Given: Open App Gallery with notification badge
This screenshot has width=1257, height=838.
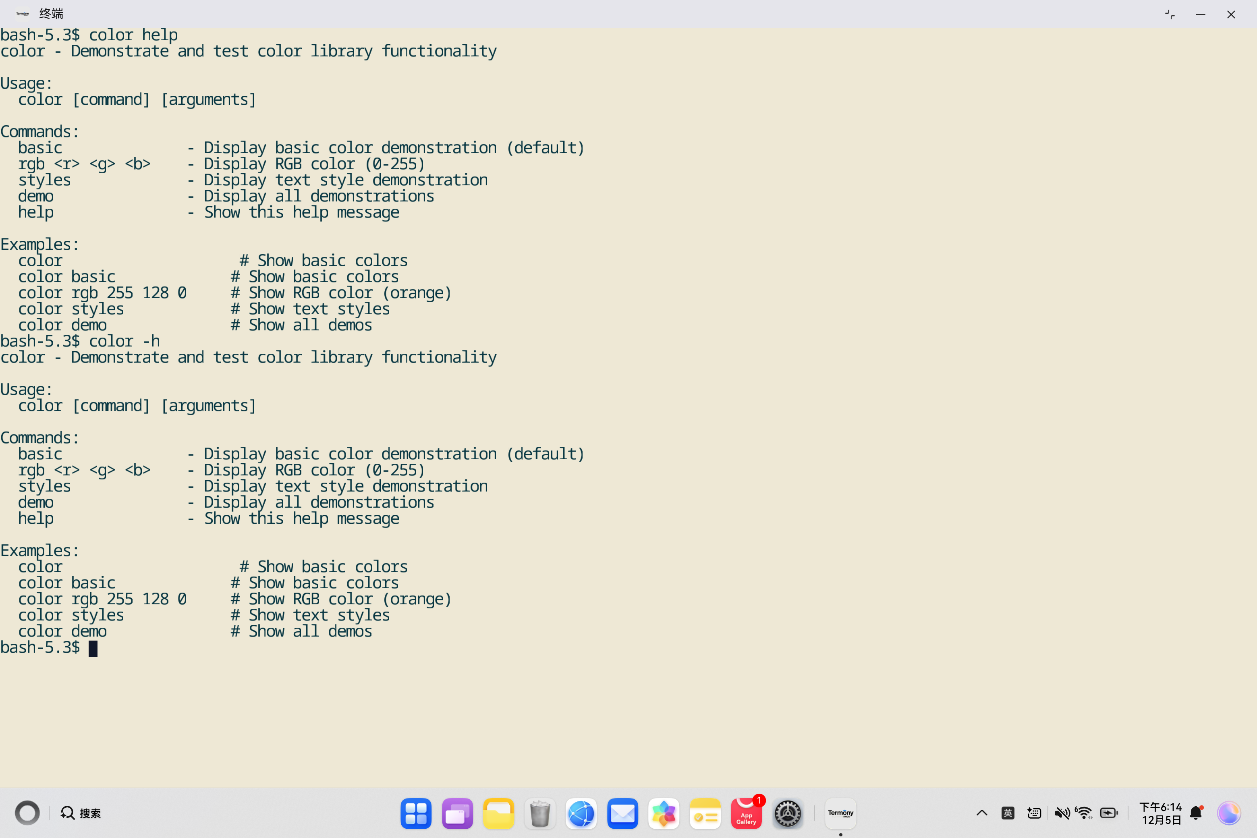Looking at the screenshot, I should [746, 813].
